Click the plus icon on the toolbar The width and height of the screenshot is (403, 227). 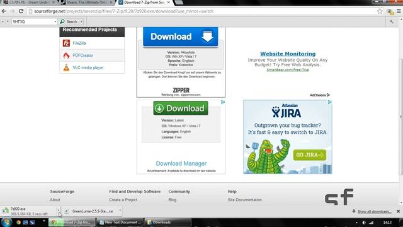(3, 21)
